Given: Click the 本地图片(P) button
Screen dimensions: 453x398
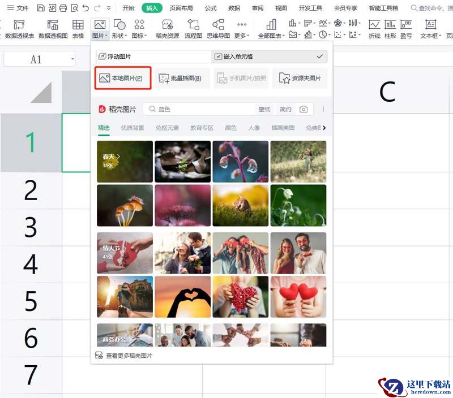Looking at the screenshot, I should click(x=123, y=78).
